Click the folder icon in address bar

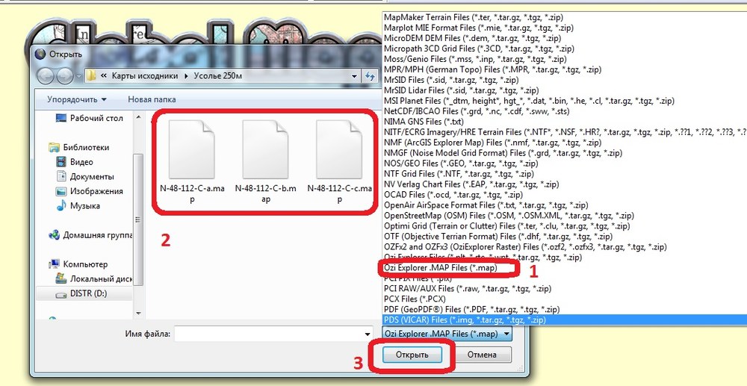tap(92, 75)
